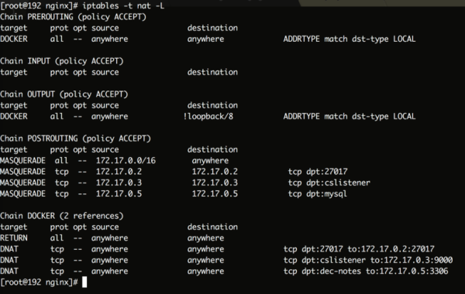Click the 'to:172.17.0.2:27017' DNAT target
The width and height of the screenshot is (465, 294).
tap(391, 249)
